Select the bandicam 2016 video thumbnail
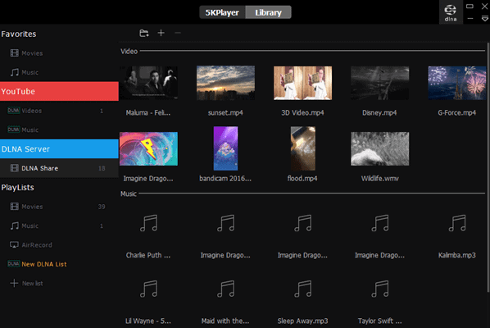This screenshot has height=328, width=490. [225, 148]
